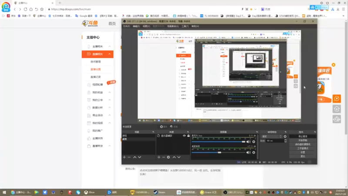Viewport: 348px width, 196px height.
Task: Pop out the 转场特效 dock panel
Action: pos(285,132)
